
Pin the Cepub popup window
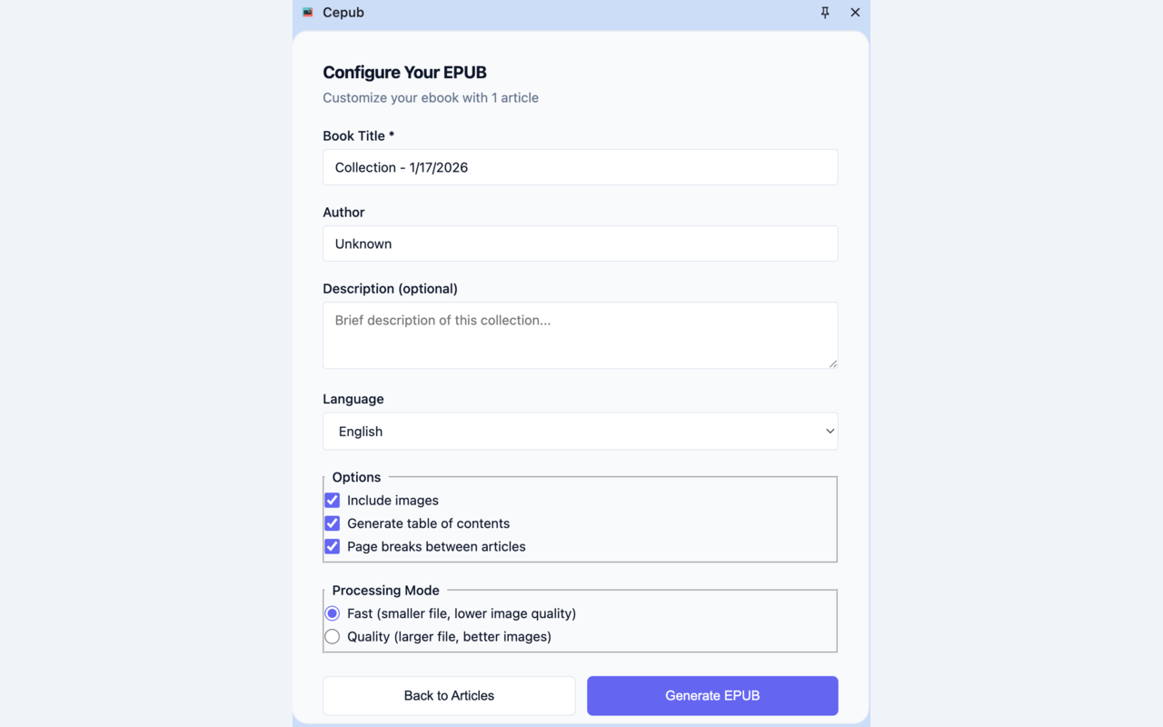825,12
